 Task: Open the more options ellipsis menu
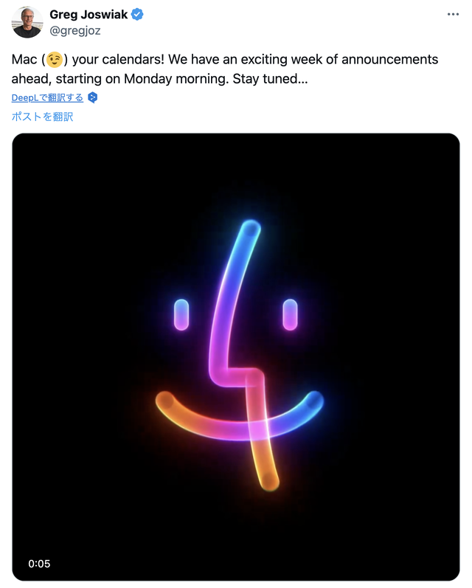(x=453, y=15)
